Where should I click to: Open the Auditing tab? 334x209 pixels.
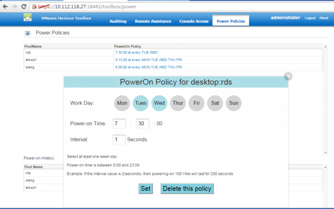[x=118, y=21]
